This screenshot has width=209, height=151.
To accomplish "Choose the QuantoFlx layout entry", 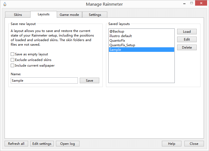I will click(141, 40).
